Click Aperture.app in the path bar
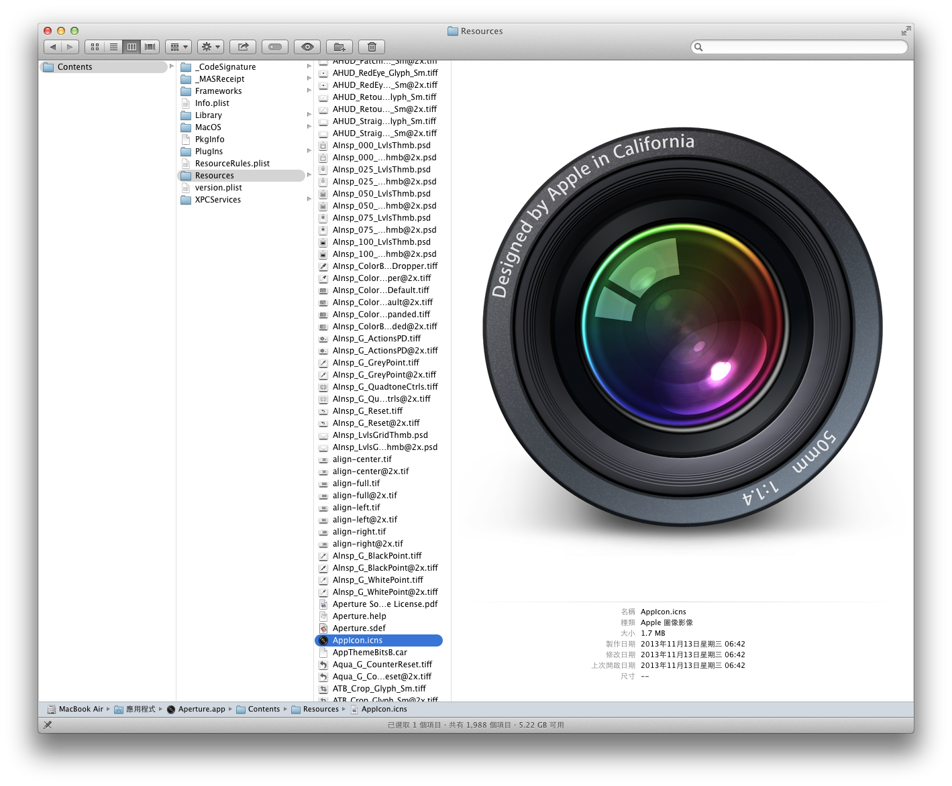Viewport: 952px width, 786px height. tap(201, 710)
